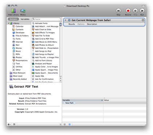Select the Contacts library category
Viewport: 153px width, 135px height.
[19, 29]
